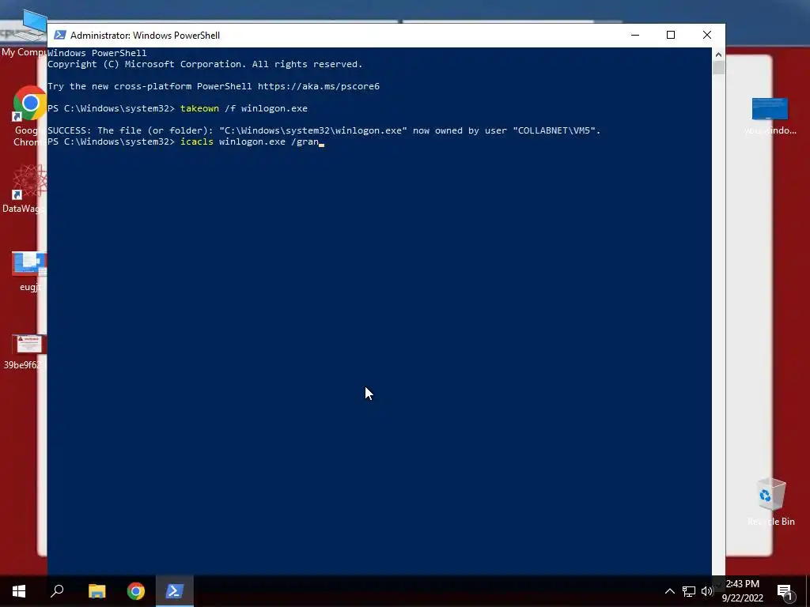
Task: Select the Recycle Bin desktop icon
Action: point(770,502)
